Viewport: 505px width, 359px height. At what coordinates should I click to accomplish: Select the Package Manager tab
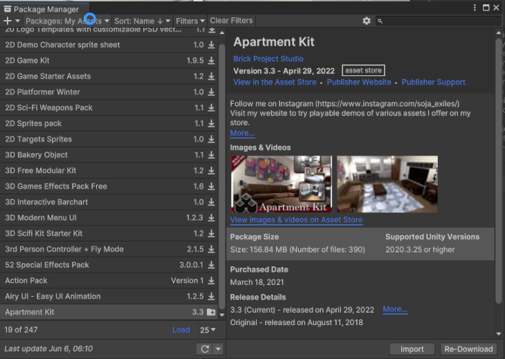[45, 9]
